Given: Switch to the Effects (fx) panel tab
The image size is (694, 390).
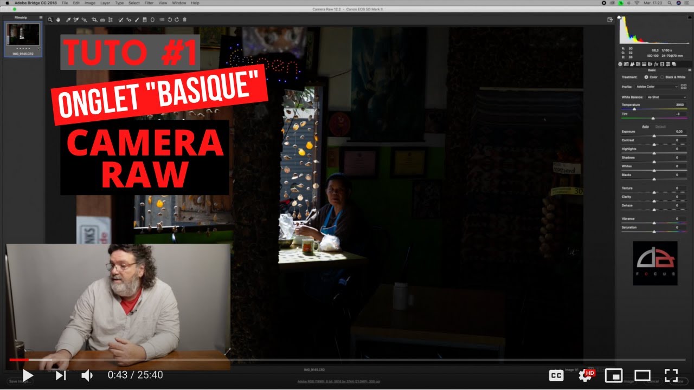Looking at the screenshot, I should [656, 64].
